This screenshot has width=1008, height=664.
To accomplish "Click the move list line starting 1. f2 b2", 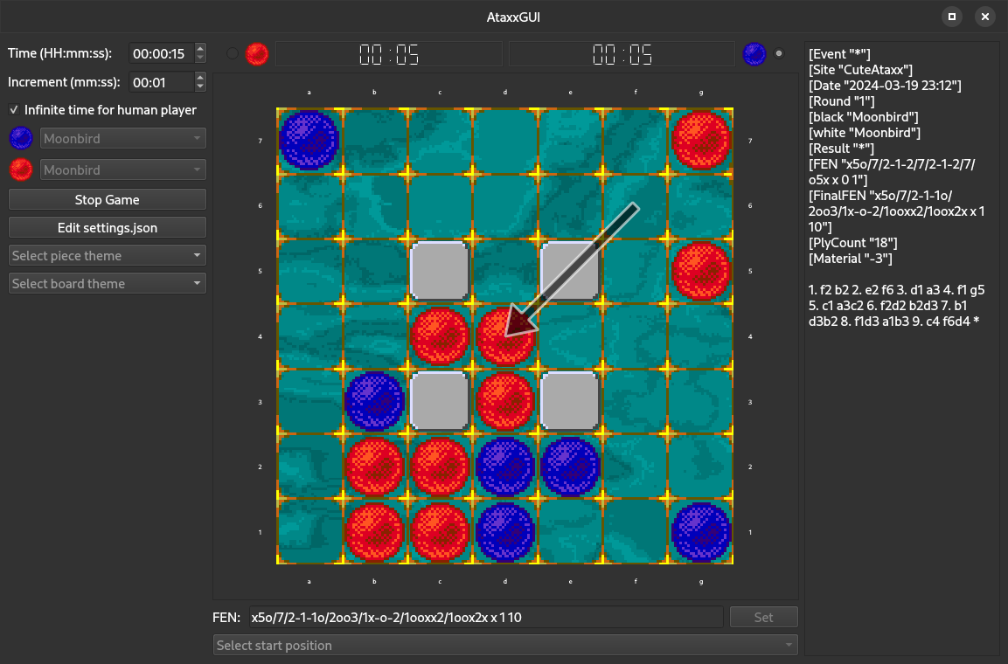I will tap(896, 290).
